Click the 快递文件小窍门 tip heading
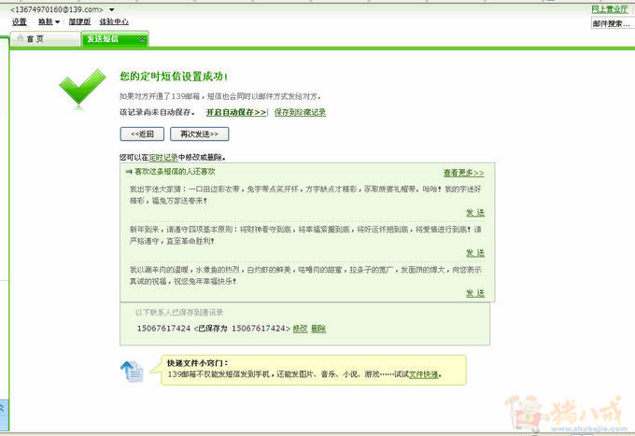The width and height of the screenshot is (635, 436). tap(198, 363)
